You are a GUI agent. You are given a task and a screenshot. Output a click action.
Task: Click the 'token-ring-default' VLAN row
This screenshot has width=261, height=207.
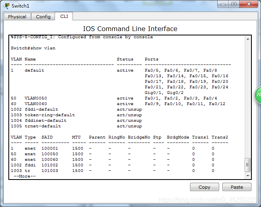[76, 115]
